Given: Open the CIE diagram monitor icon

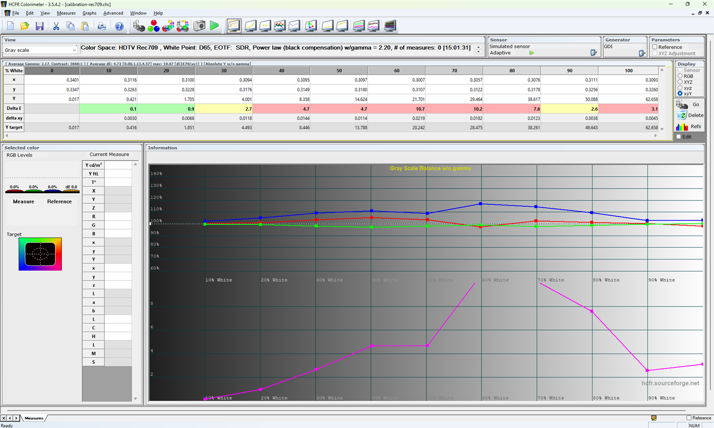Looking at the screenshot, I should pyautogui.click(x=311, y=26).
